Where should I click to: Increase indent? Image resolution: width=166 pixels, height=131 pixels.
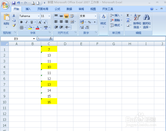pos(61,27)
